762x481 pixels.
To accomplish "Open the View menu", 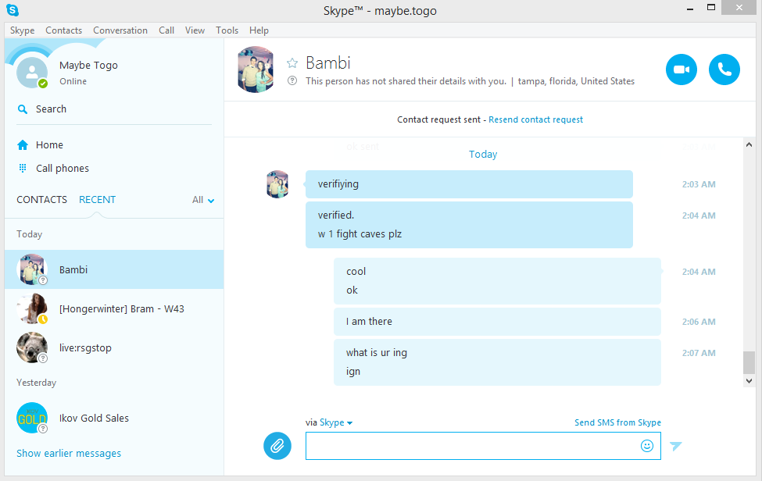I will coord(195,30).
